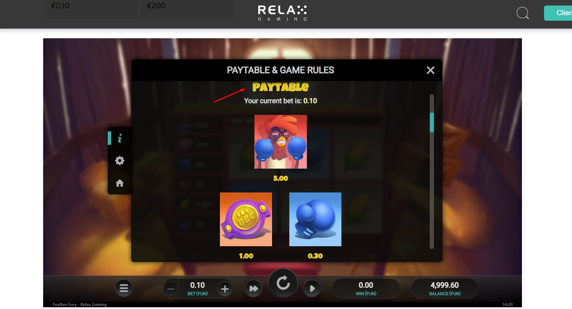Decrease bet with the minus button
This screenshot has height=309, width=572.
click(x=171, y=289)
